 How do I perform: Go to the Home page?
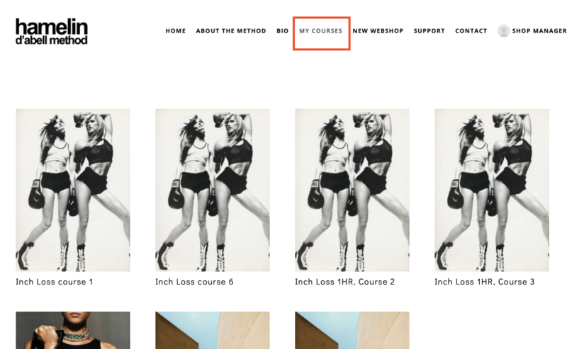(176, 31)
